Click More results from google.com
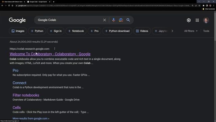The width and height of the screenshot is (216, 122). point(31,118)
